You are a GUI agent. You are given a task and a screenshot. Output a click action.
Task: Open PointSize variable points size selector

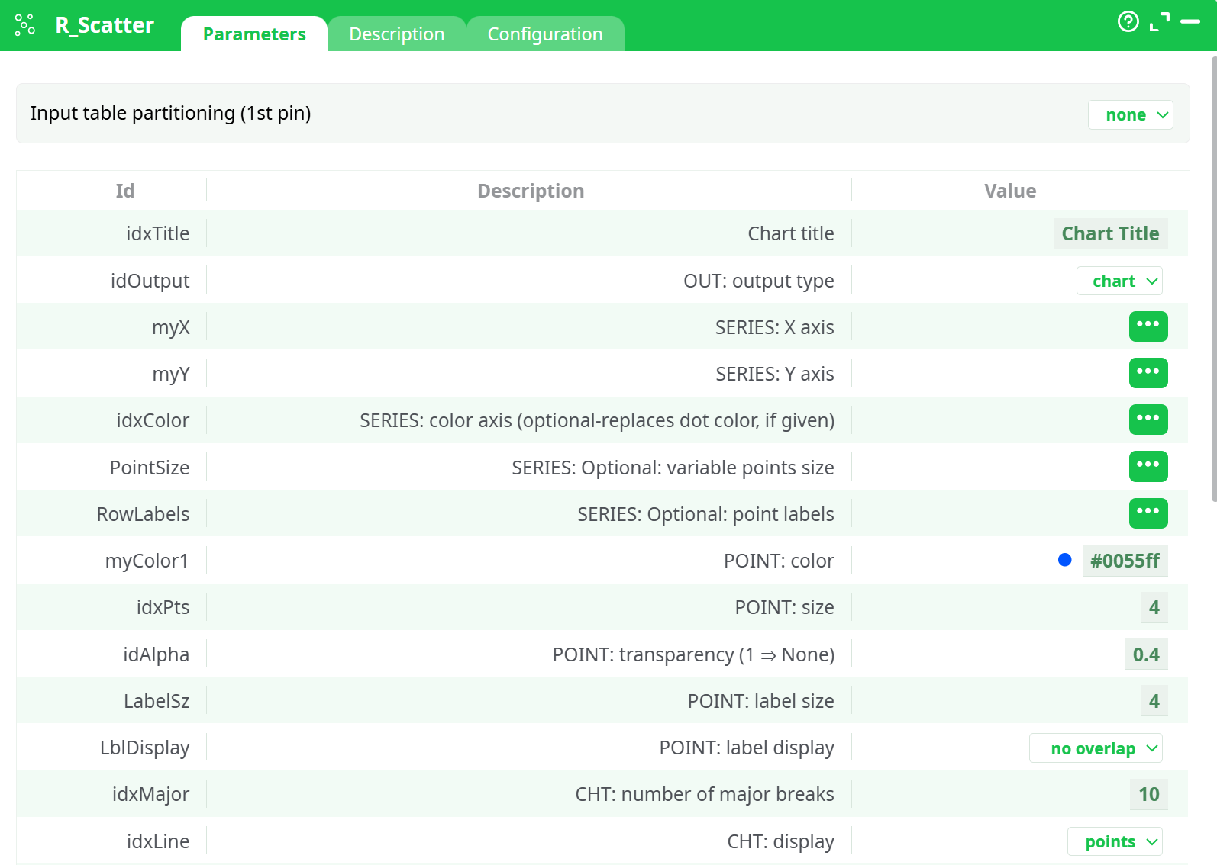pos(1148,466)
